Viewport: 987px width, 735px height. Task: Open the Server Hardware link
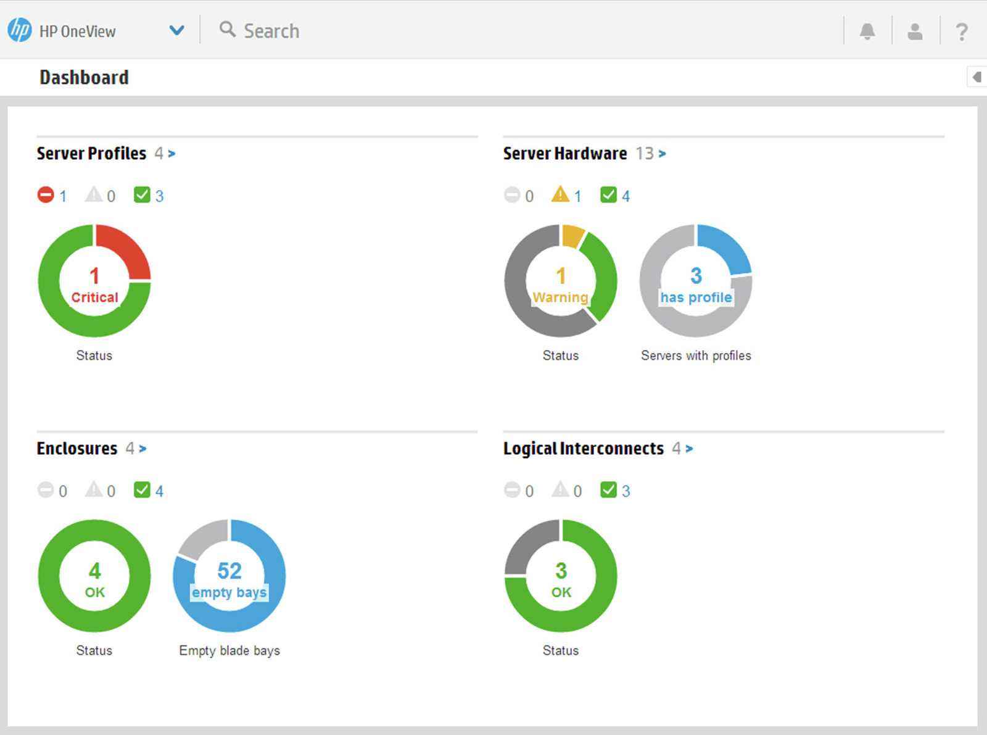click(x=565, y=153)
